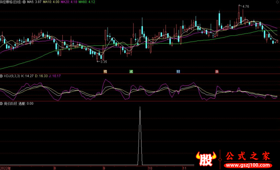
Task: Click the orange 榜 event marker
Action: click(105, 72)
